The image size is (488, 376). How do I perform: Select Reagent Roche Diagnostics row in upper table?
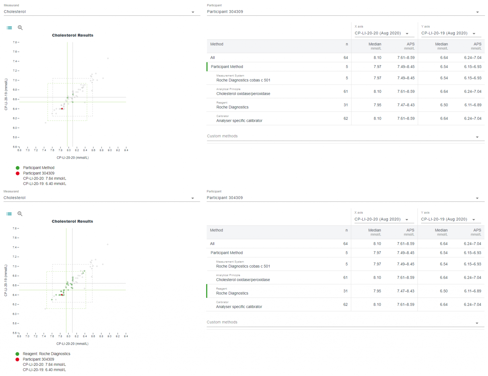click(345, 105)
